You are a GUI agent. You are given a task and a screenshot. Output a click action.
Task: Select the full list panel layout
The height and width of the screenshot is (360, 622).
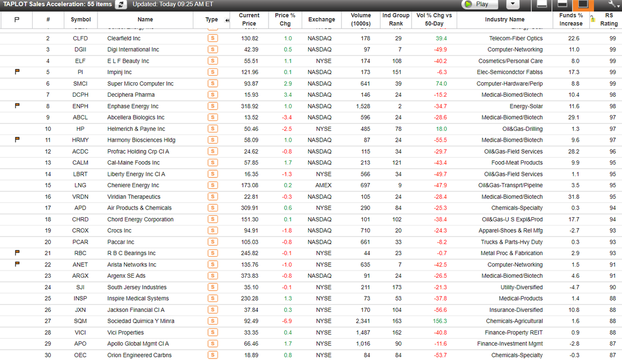tap(583, 4)
